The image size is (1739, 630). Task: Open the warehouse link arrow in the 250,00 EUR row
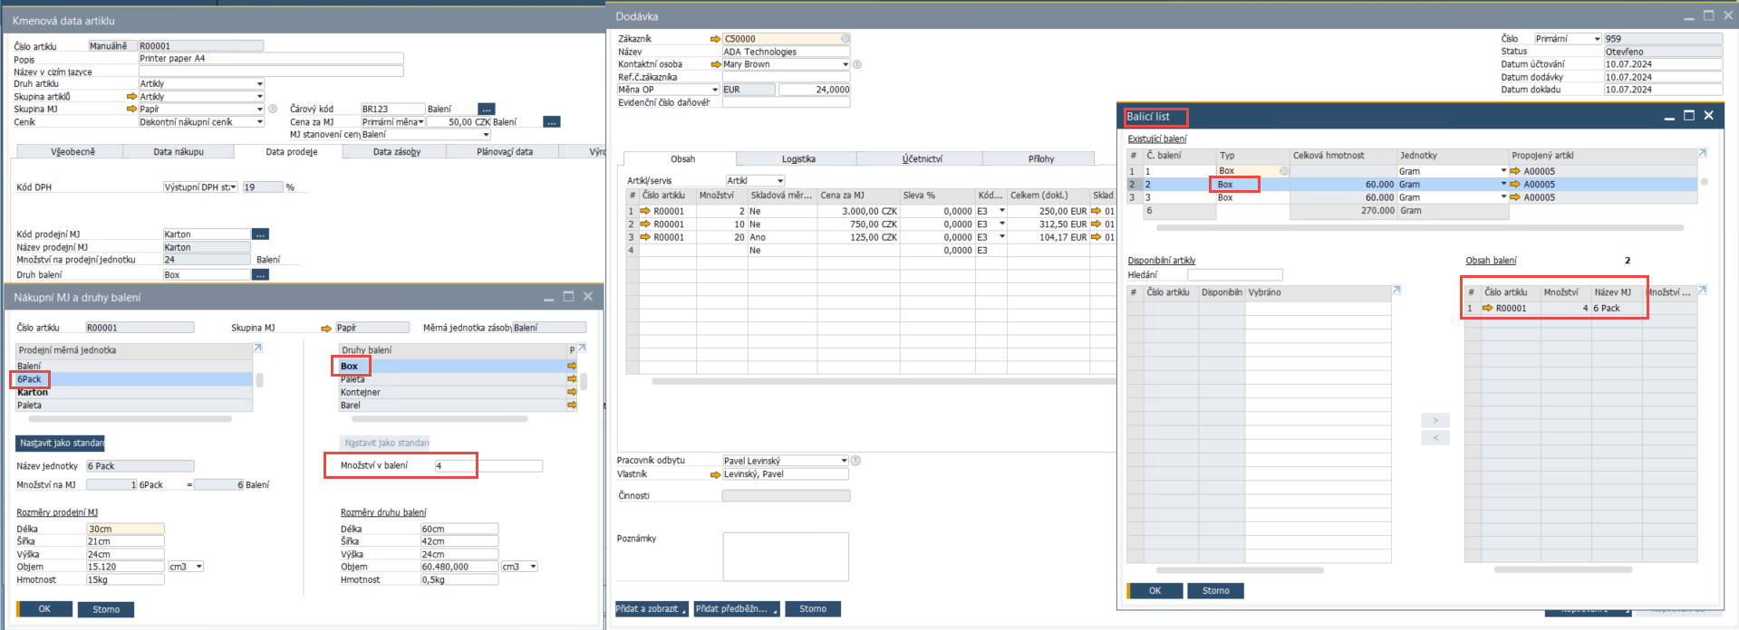click(x=1097, y=211)
